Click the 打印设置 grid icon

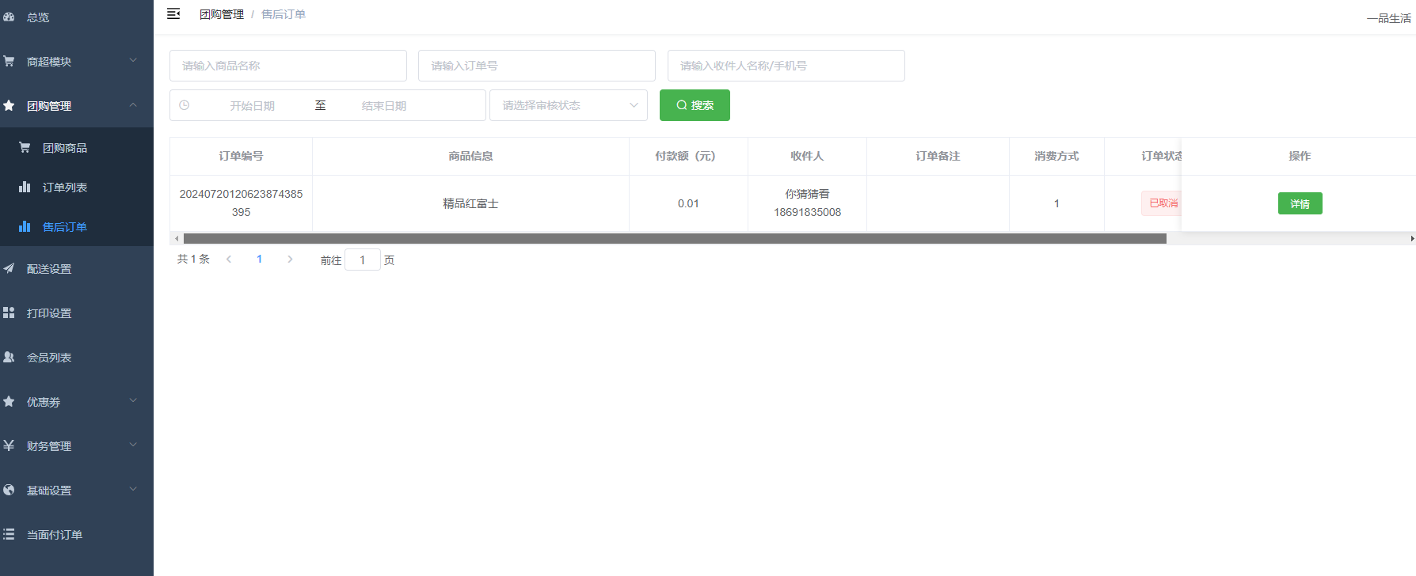[x=9, y=313]
